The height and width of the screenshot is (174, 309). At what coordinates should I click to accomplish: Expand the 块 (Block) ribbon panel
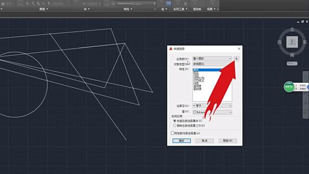click(x=87, y=9)
